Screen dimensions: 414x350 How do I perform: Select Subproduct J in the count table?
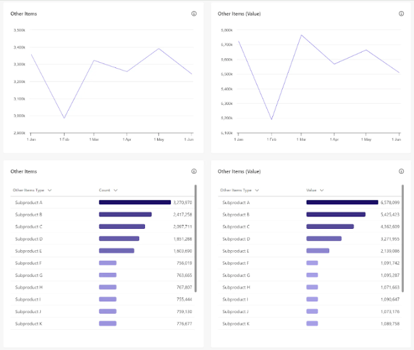coord(28,312)
